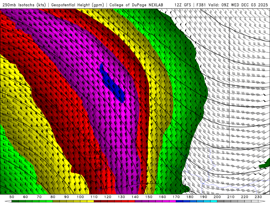Select the purple swatch starting at 140

[x=138, y=201]
